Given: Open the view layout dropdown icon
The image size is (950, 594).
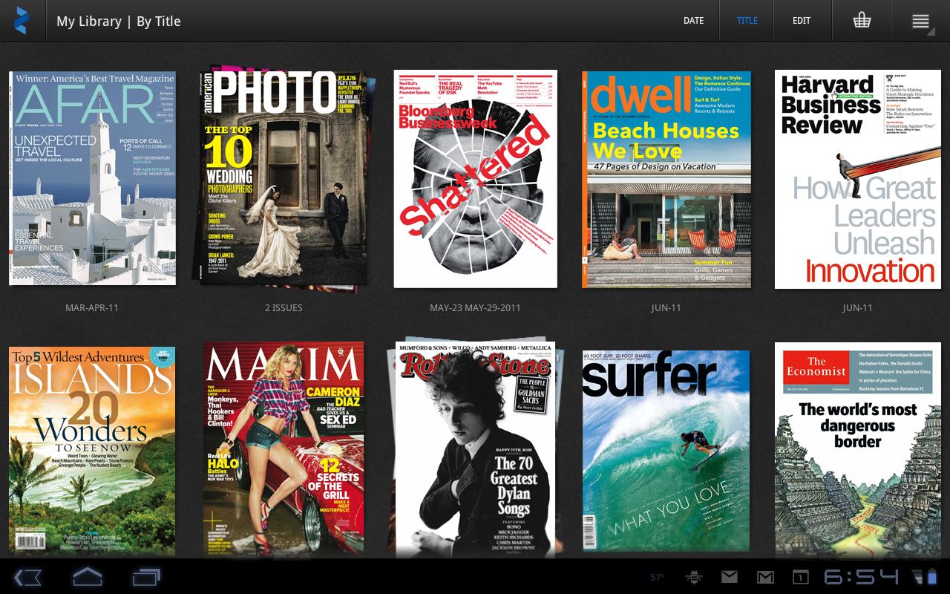Looking at the screenshot, I should [x=920, y=20].
